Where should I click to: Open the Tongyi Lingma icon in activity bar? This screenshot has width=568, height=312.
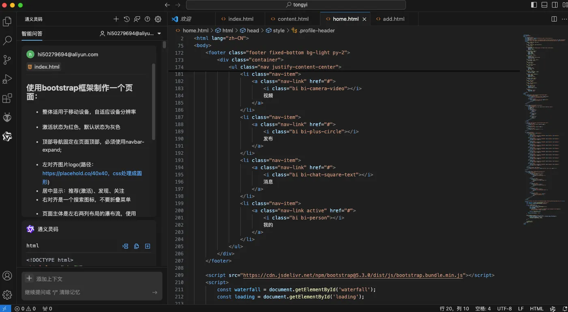click(7, 137)
